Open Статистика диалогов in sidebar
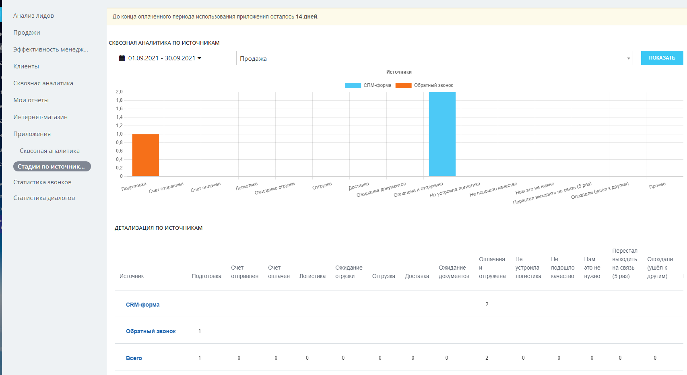The width and height of the screenshot is (687, 375). [x=44, y=198]
